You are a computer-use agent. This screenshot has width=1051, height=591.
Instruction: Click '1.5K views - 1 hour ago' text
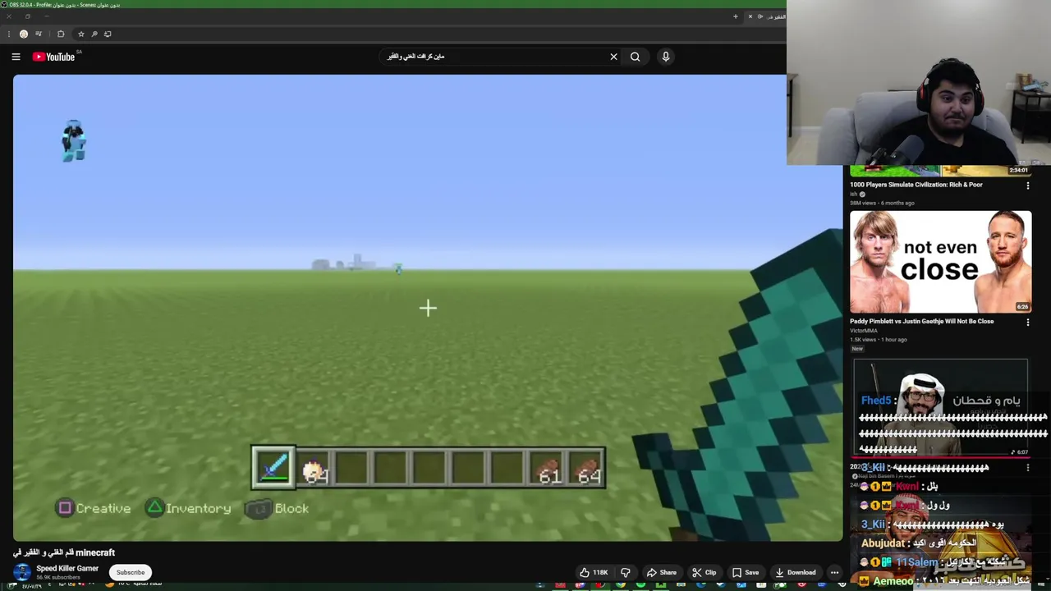point(879,339)
